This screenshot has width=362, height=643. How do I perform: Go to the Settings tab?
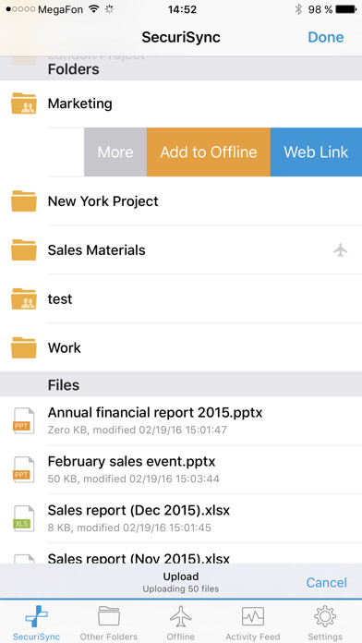(x=325, y=623)
